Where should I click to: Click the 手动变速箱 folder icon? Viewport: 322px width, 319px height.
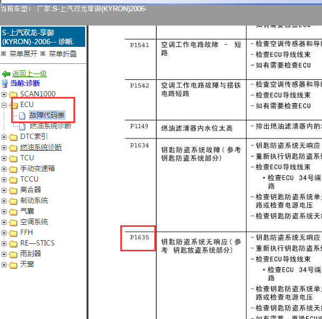(13, 169)
